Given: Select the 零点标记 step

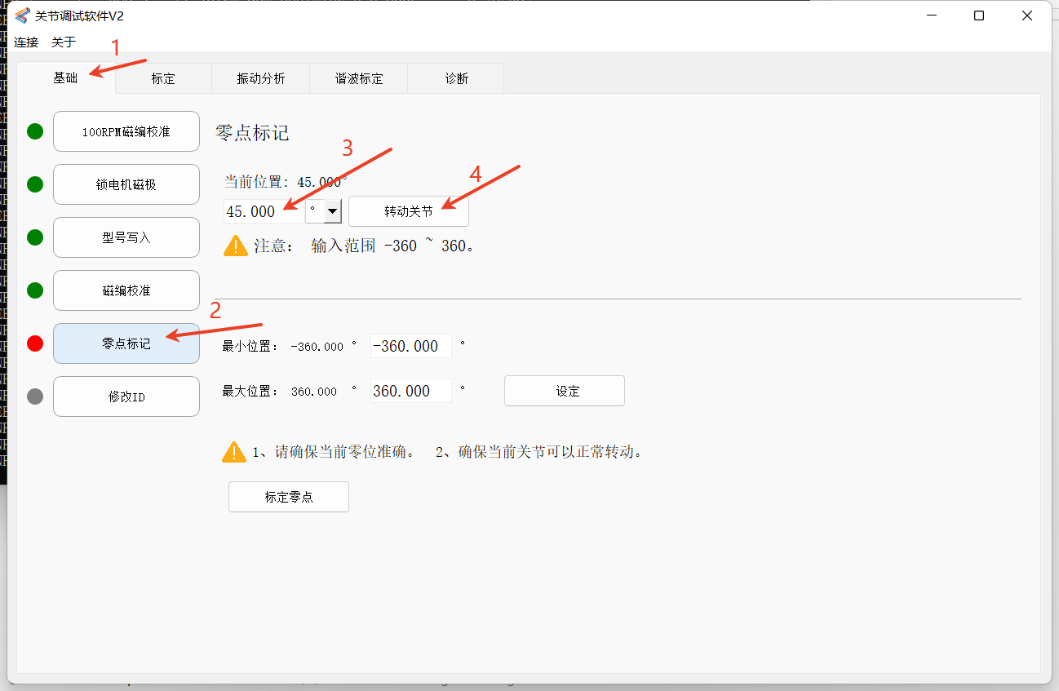Looking at the screenshot, I should 126,343.
